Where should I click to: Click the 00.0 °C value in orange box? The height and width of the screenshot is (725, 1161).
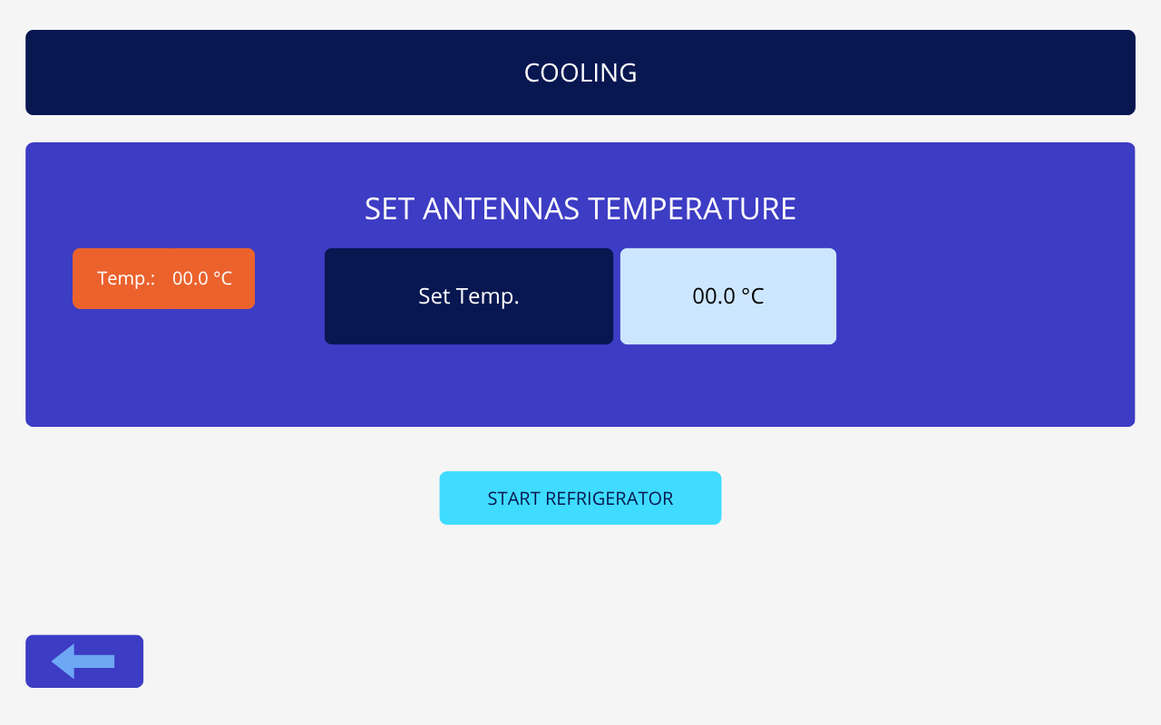(x=202, y=278)
